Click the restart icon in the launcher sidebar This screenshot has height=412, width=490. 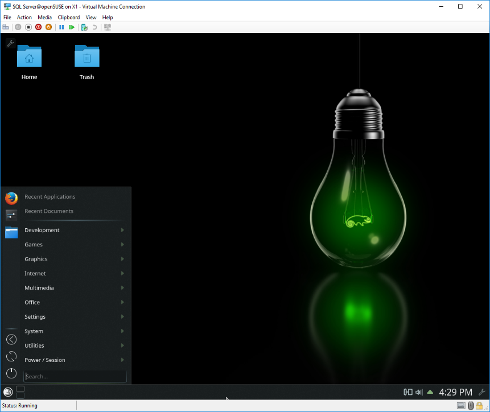click(11, 356)
